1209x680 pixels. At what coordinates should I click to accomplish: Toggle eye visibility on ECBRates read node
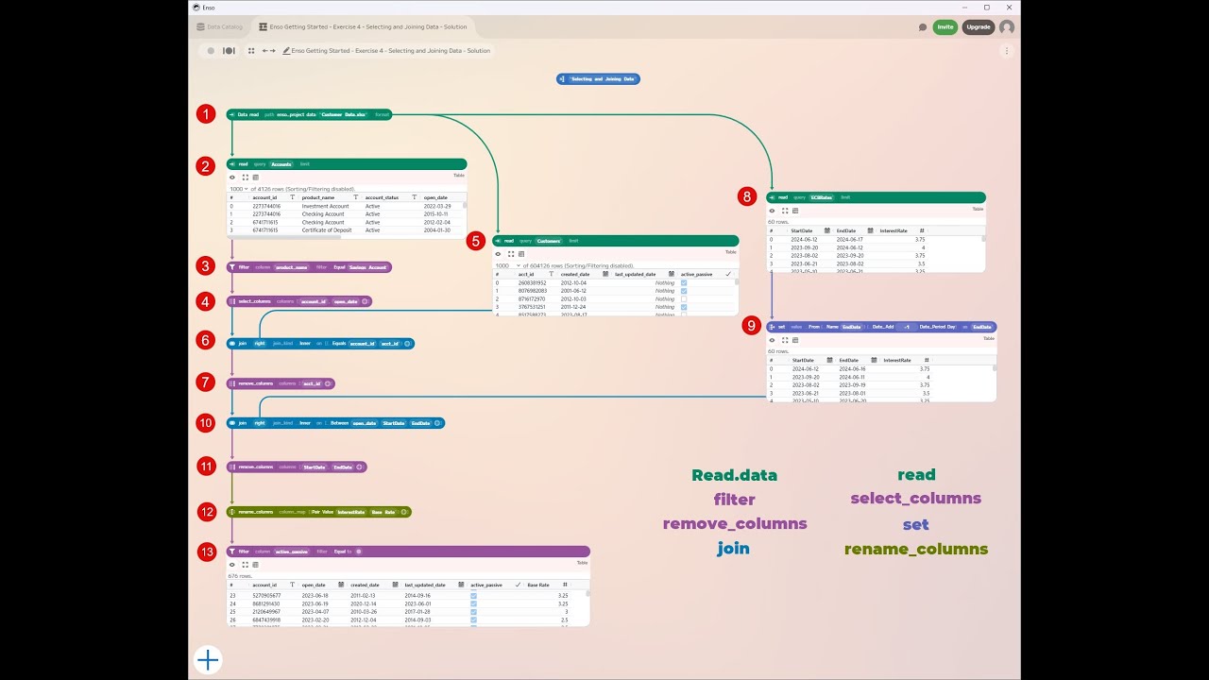tap(772, 211)
